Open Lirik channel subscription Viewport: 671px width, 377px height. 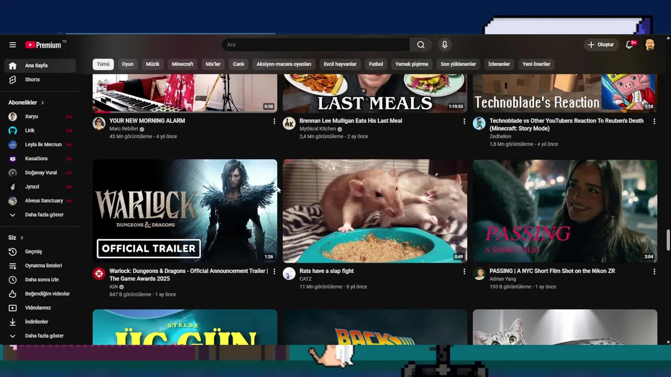point(40,130)
